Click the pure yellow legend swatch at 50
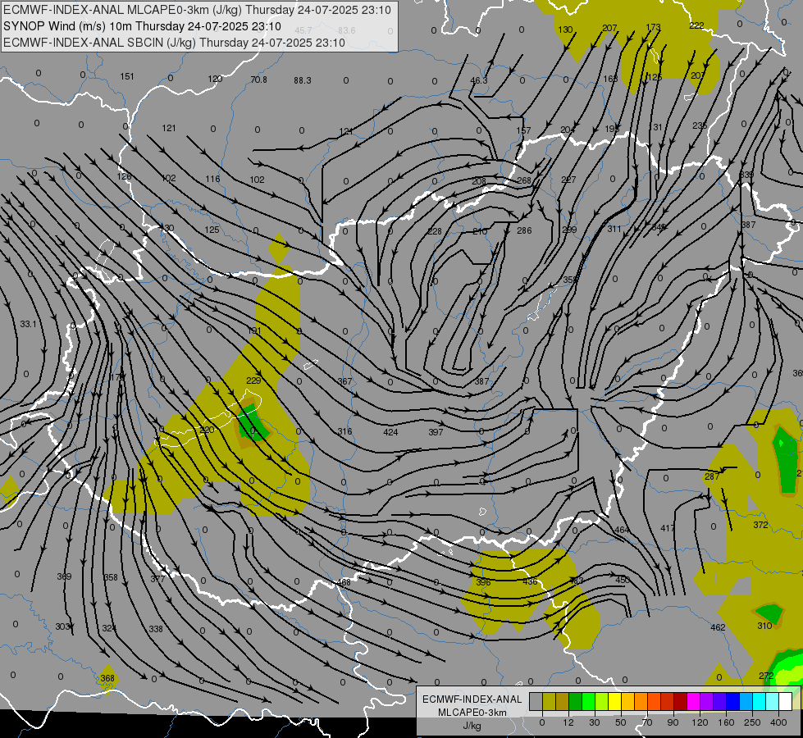803x738 pixels. coord(614,702)
